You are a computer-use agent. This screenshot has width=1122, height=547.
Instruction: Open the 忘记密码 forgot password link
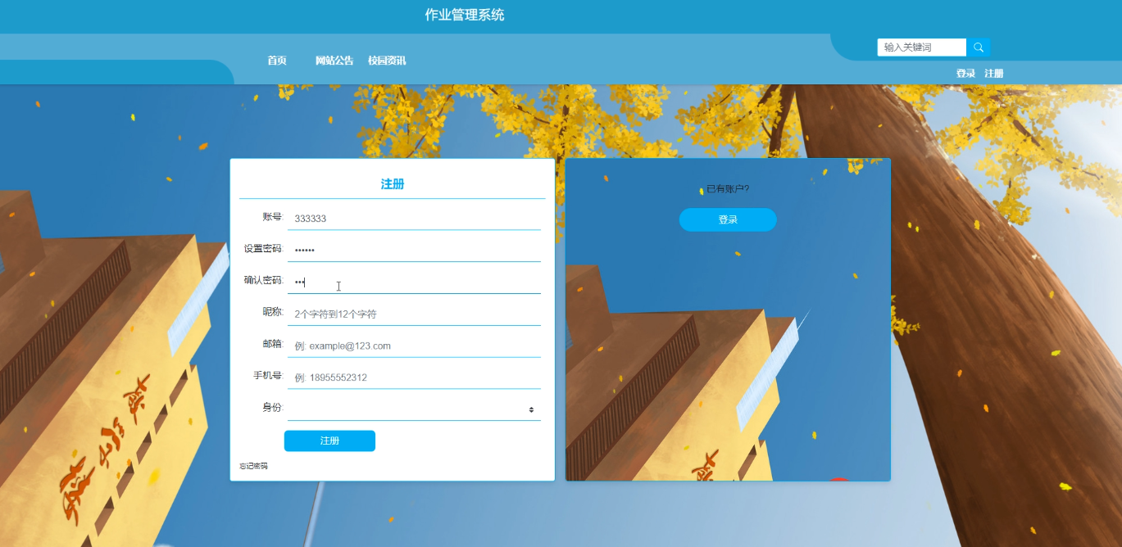click(253, 466)
